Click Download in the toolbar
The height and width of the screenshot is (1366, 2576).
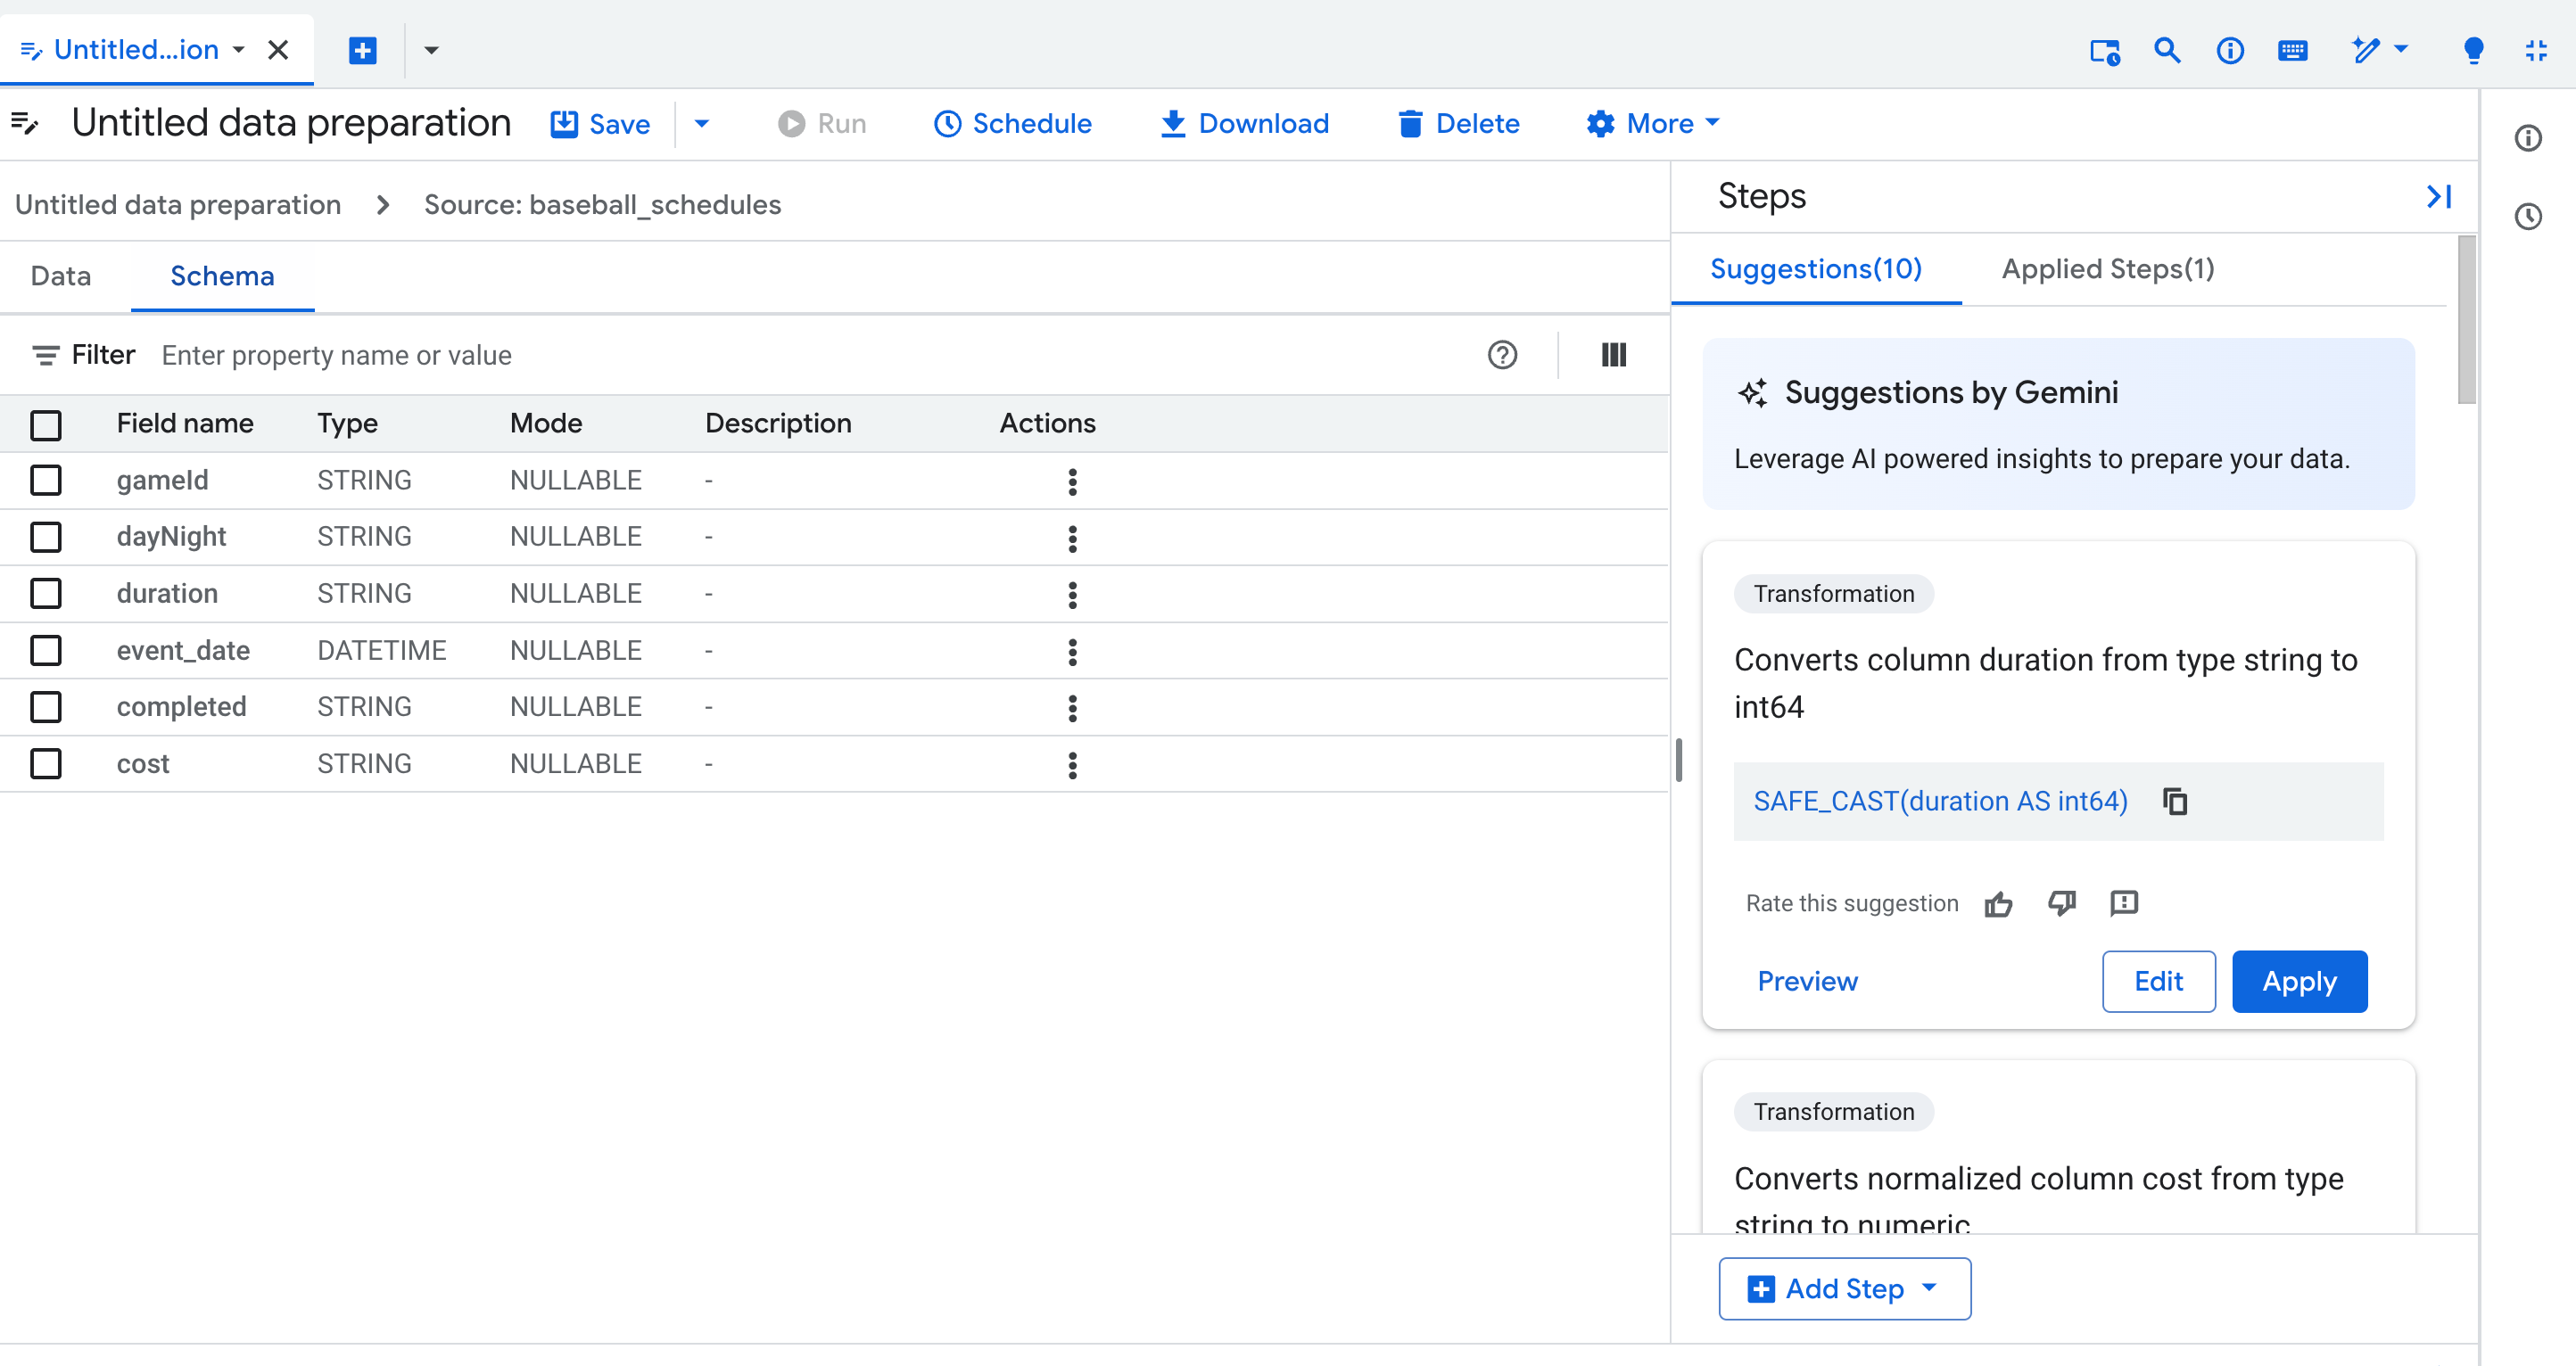coord(1244,123)
